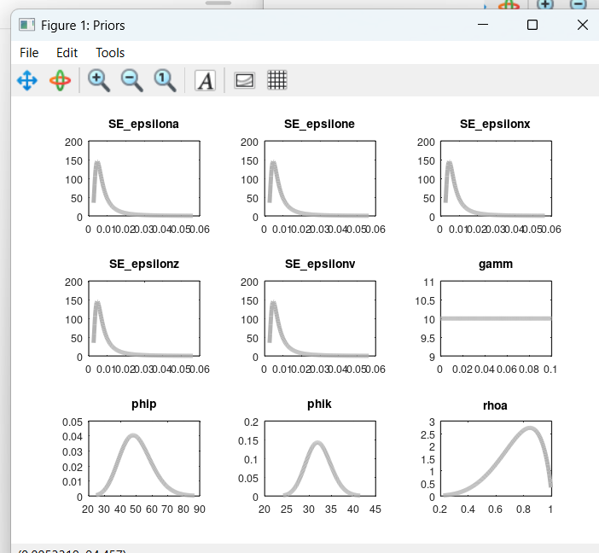
Task: Open the File menu
Action: tap(29, 53)
